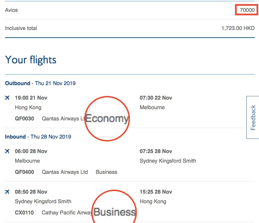Click the magnified Business circle at bottom
Viewport: 259px width, 223px height.
click(114, 208)
